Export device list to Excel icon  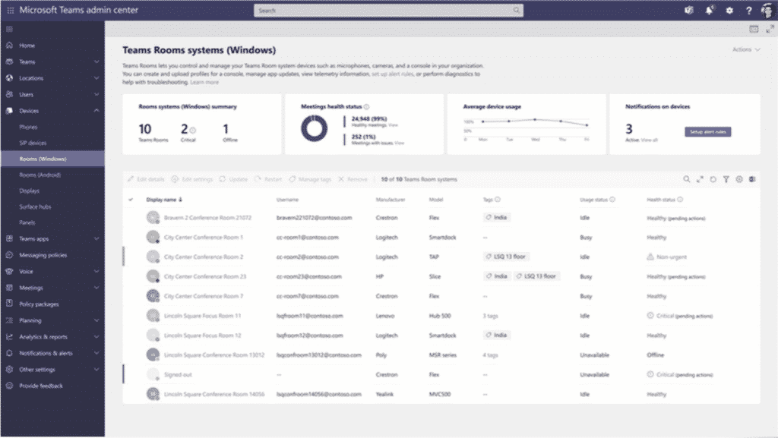(x=751, y=180)
